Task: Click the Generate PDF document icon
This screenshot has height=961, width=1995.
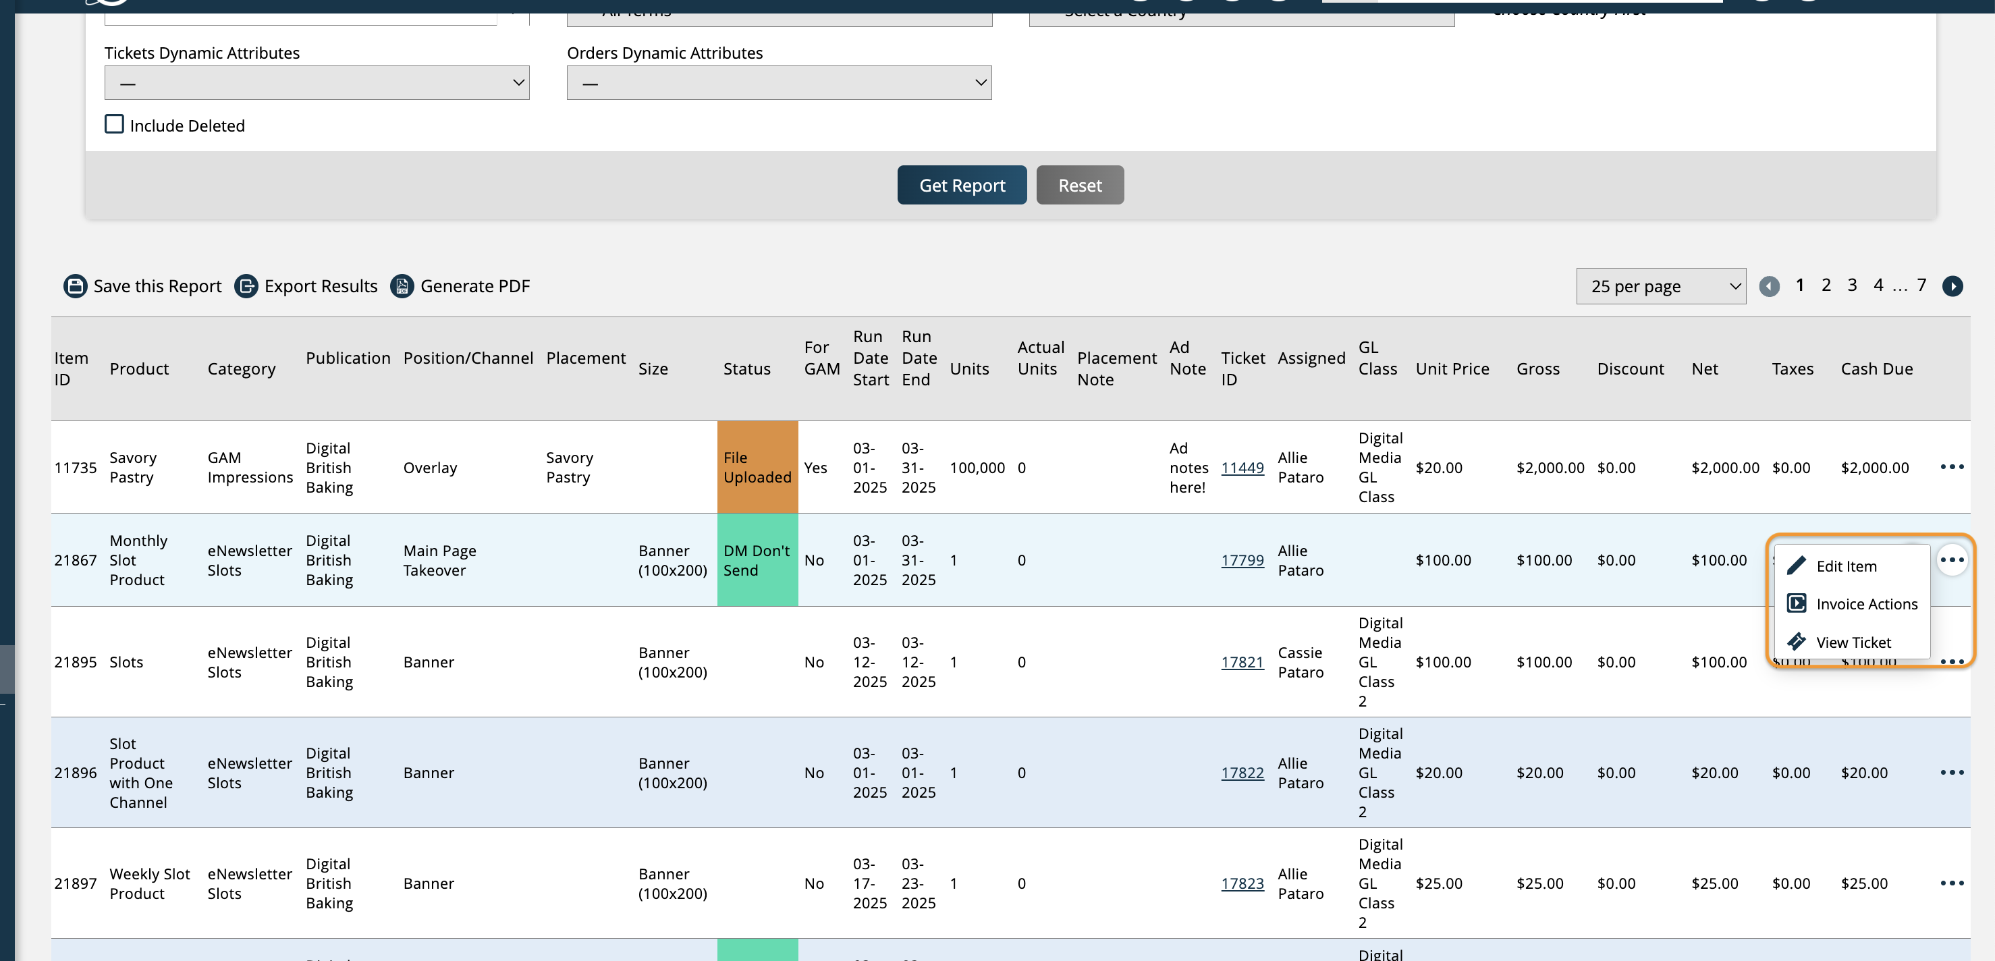Action: click(x=402, y=285)
